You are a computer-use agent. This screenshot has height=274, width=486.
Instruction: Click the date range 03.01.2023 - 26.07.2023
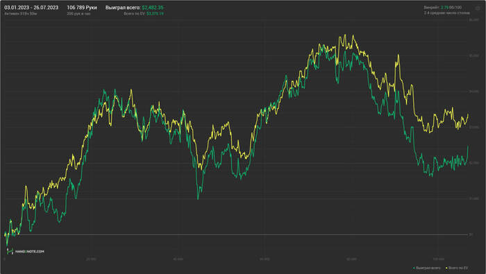click(31, 8)
